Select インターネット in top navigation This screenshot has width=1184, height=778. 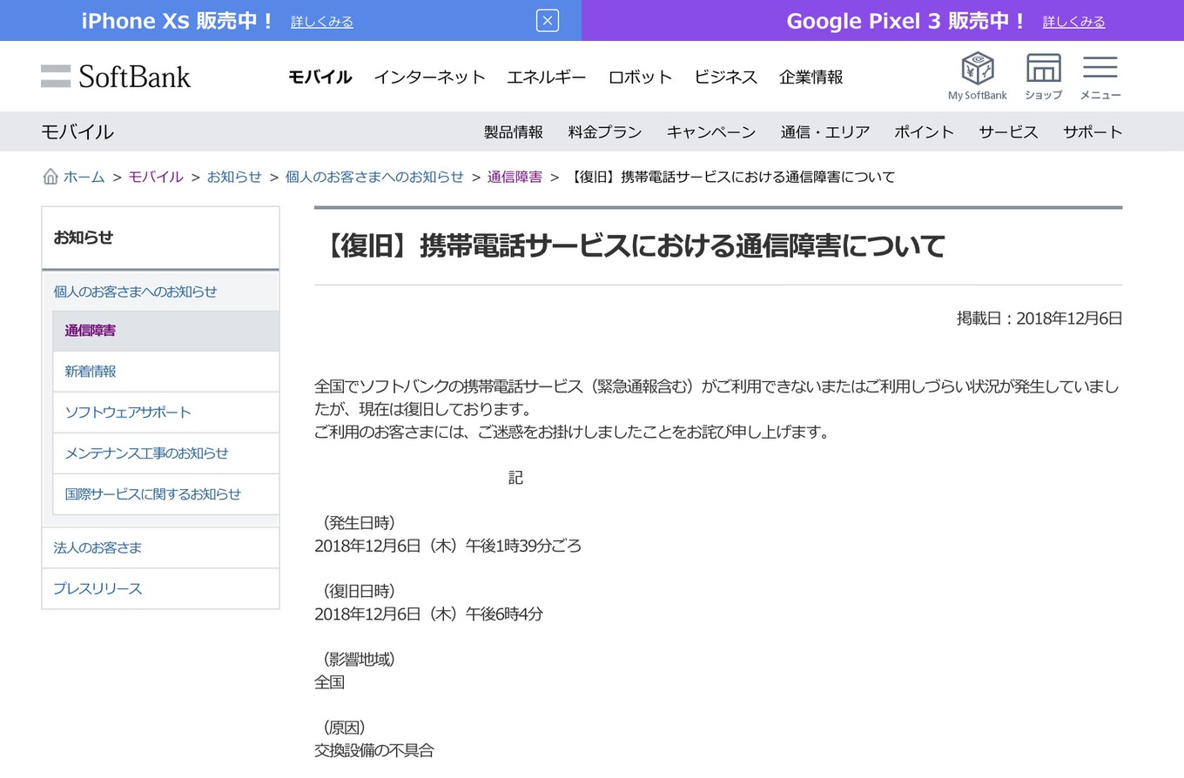429,77
